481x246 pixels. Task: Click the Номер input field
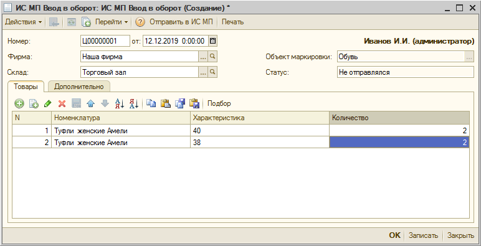tap(105, 41)
